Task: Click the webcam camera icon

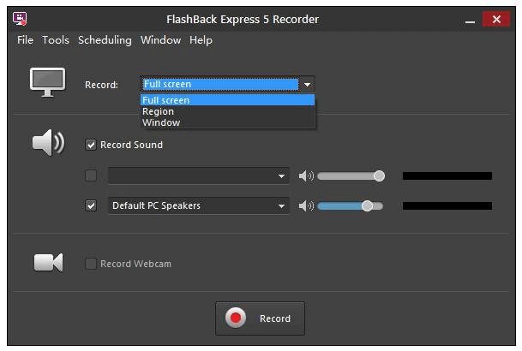Action: [48, 263]
